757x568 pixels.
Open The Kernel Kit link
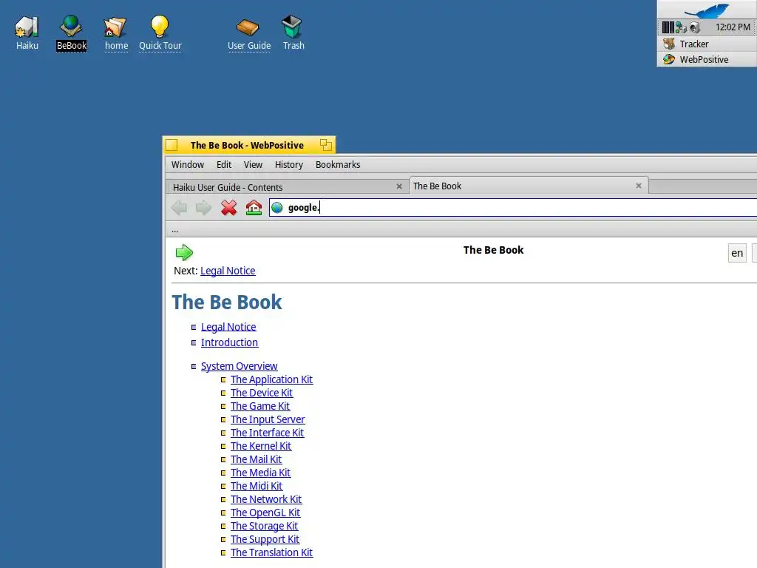[x=261, y=446]
